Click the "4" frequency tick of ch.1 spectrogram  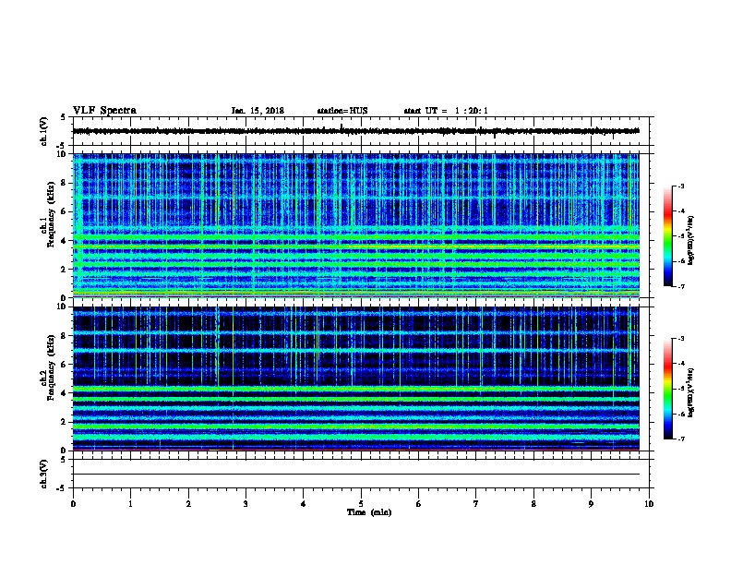[x=65, y=241]
